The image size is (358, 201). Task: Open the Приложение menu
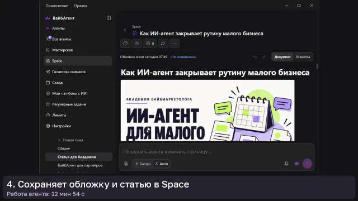coord(57,6)
